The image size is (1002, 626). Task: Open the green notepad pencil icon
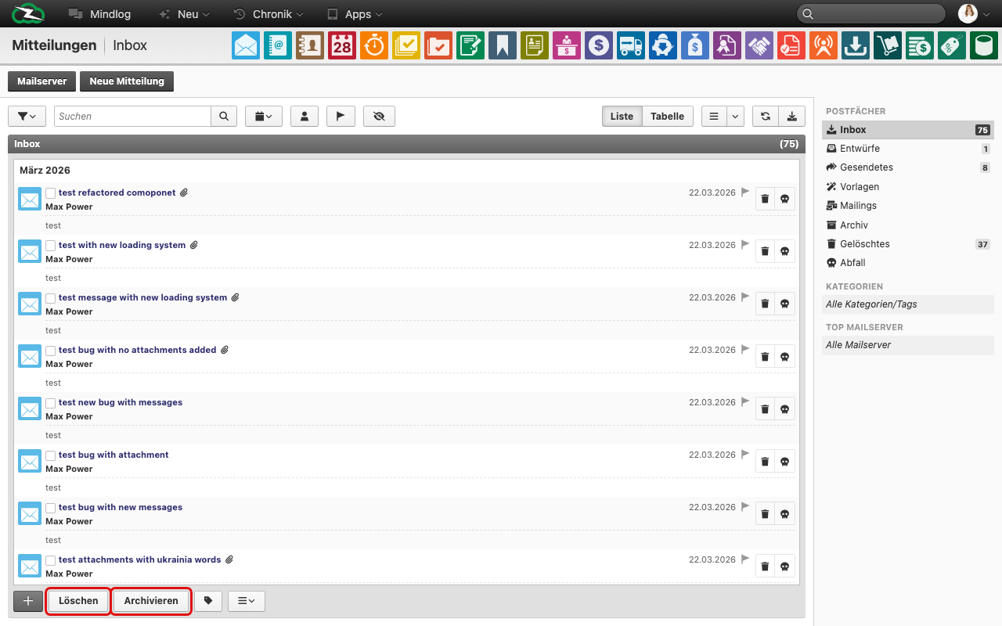470,45
